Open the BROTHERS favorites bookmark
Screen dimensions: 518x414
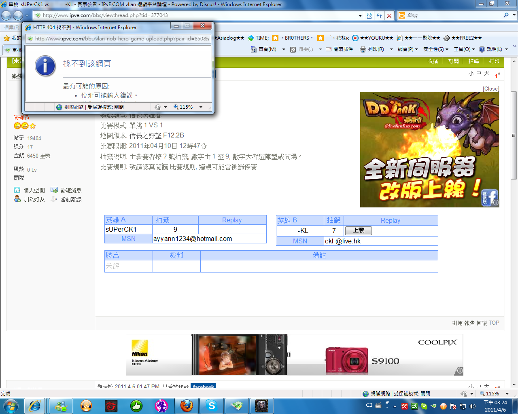[293, 38]
